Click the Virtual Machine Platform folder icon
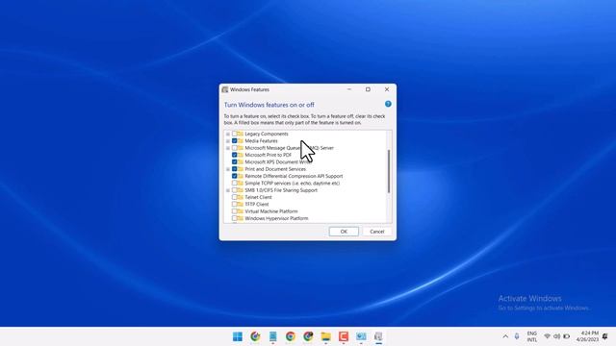This screenshot has width=616, height=346. tap(240, 211)
